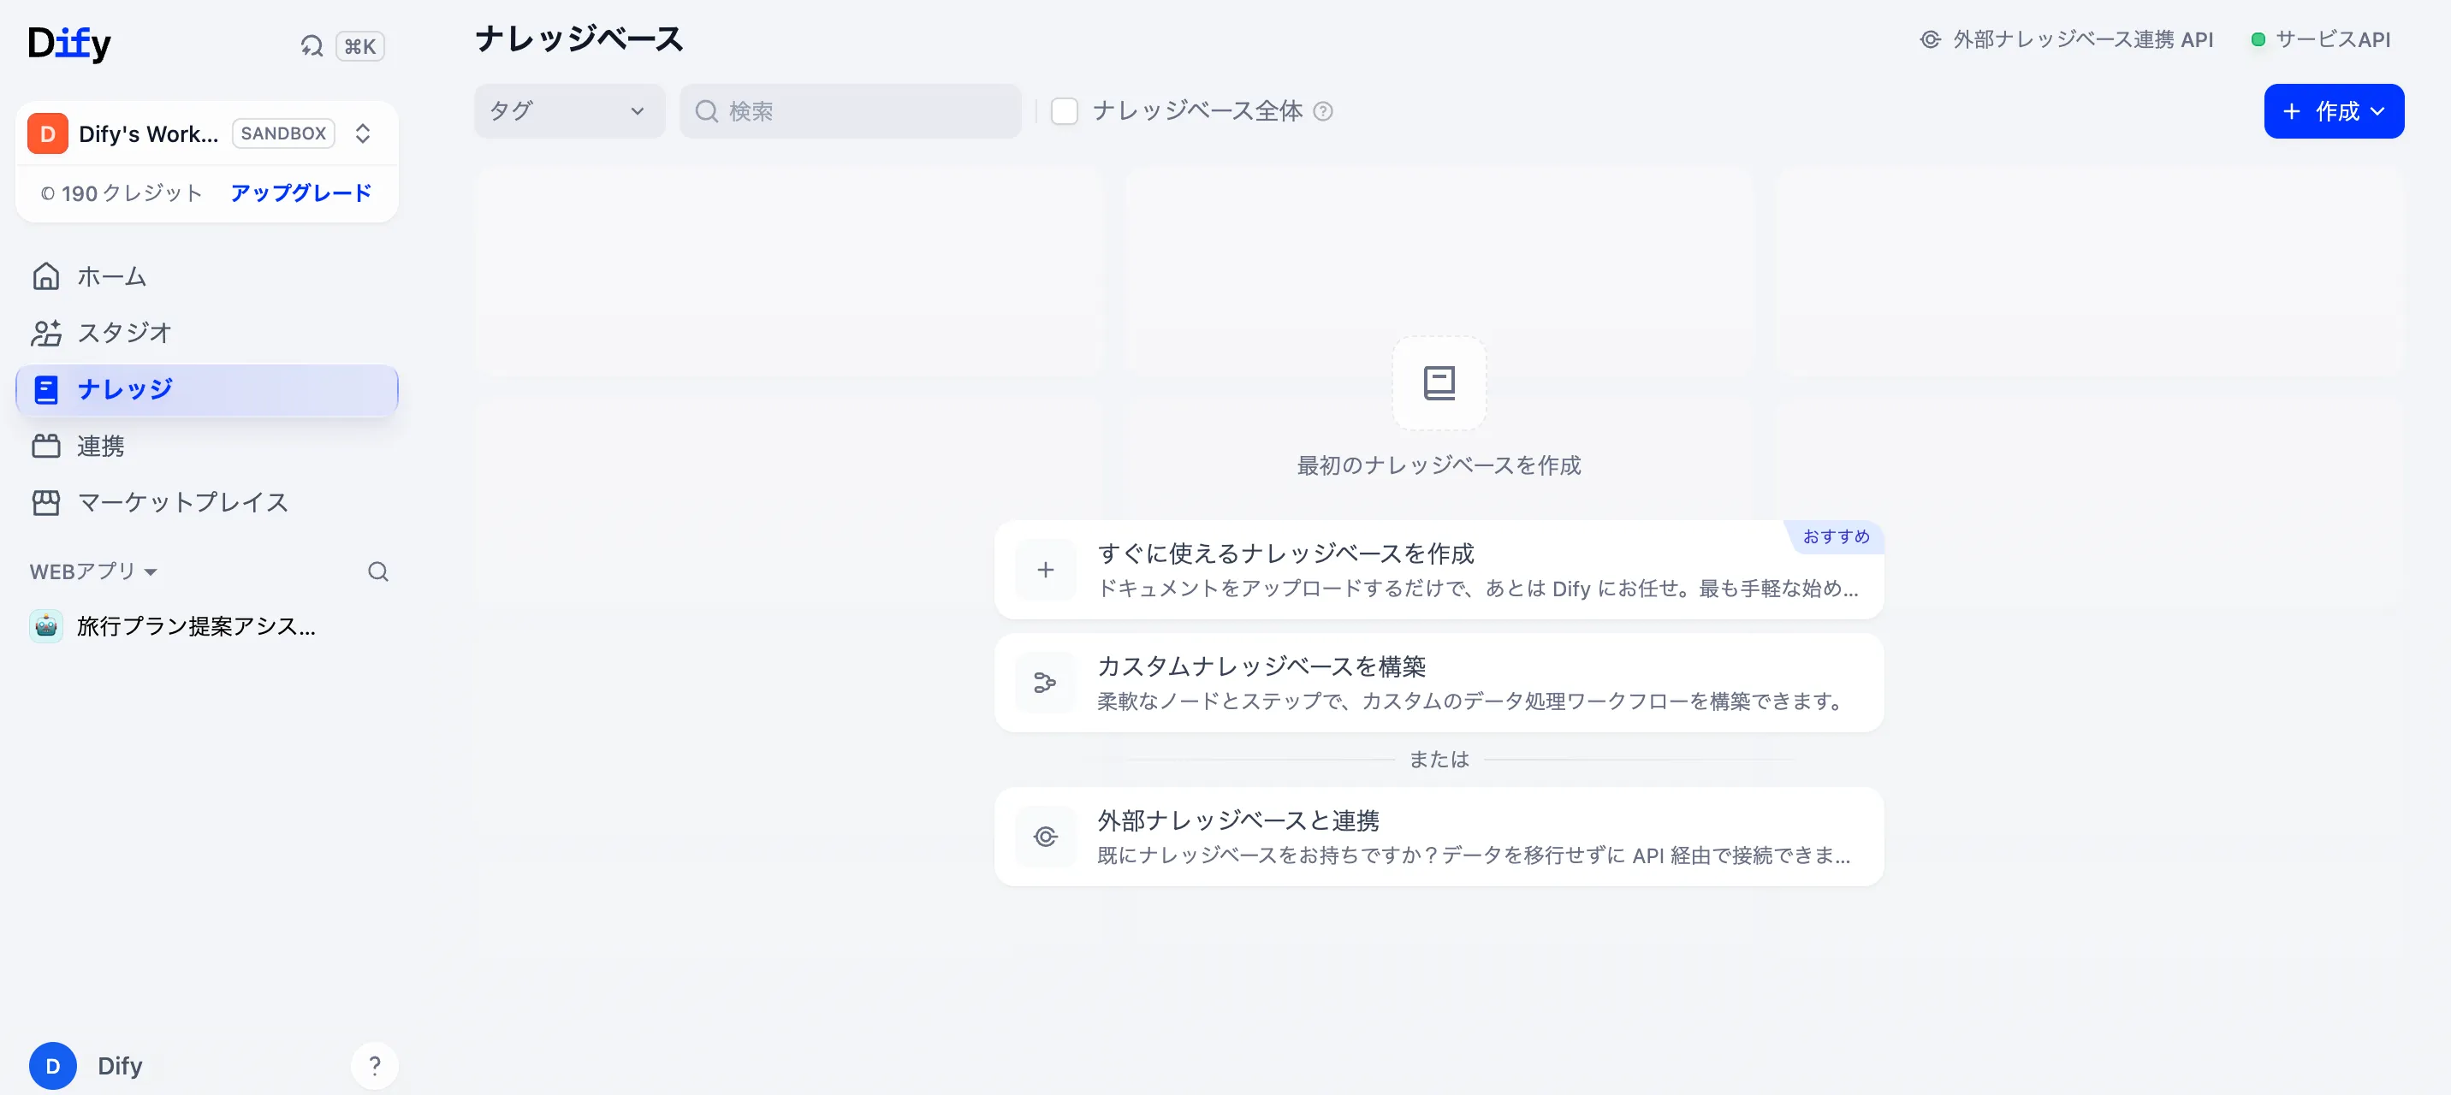Click the magnifier icon in search field
The image size is (2451, 1095).
pyautogui.click(x=706, y=111)
